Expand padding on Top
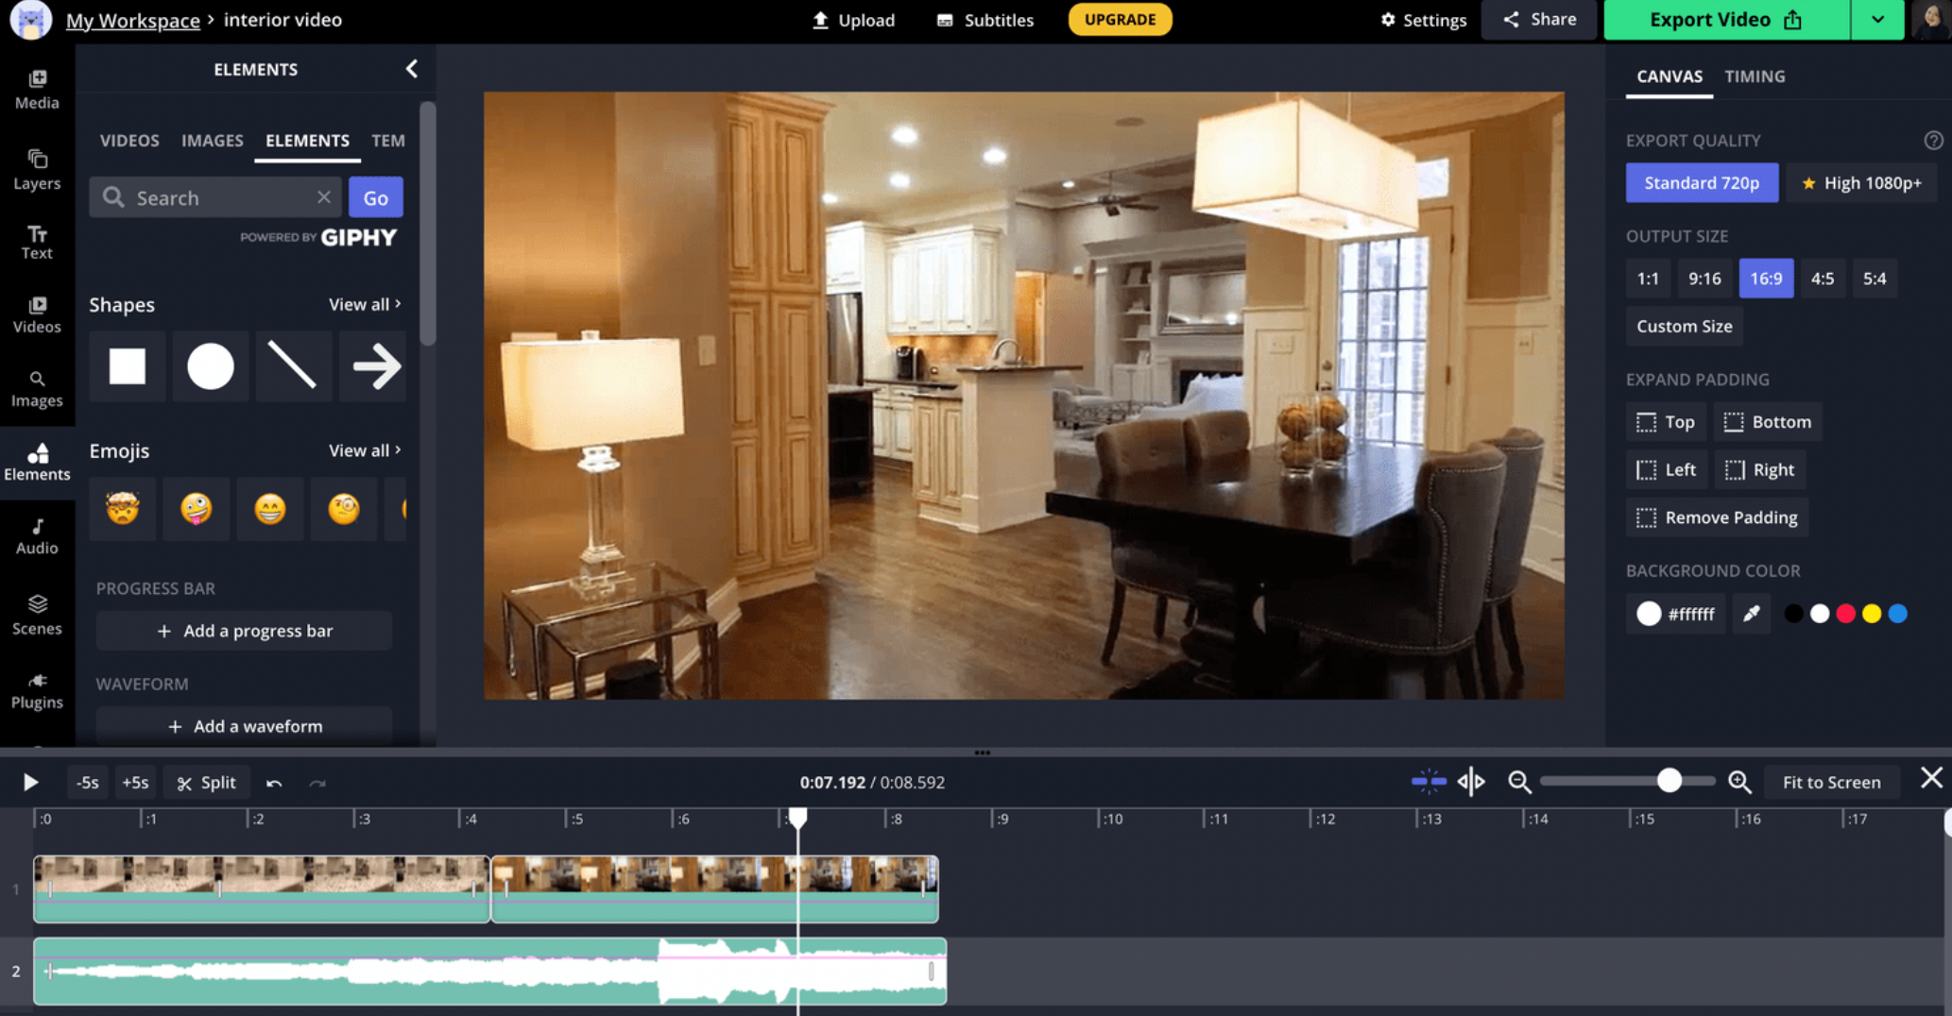 [1666, 422]
